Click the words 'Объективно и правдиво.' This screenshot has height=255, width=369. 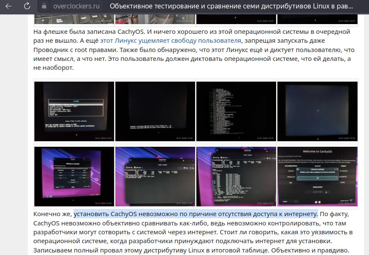click(310, 250)
